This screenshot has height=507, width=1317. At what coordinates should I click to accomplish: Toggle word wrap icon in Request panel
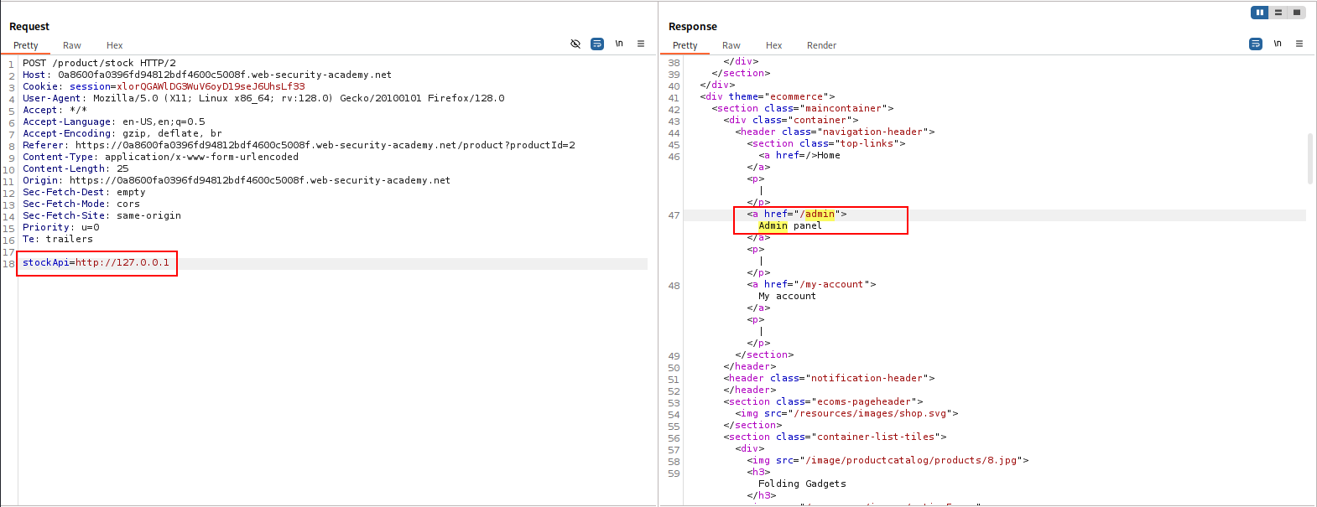597,44
